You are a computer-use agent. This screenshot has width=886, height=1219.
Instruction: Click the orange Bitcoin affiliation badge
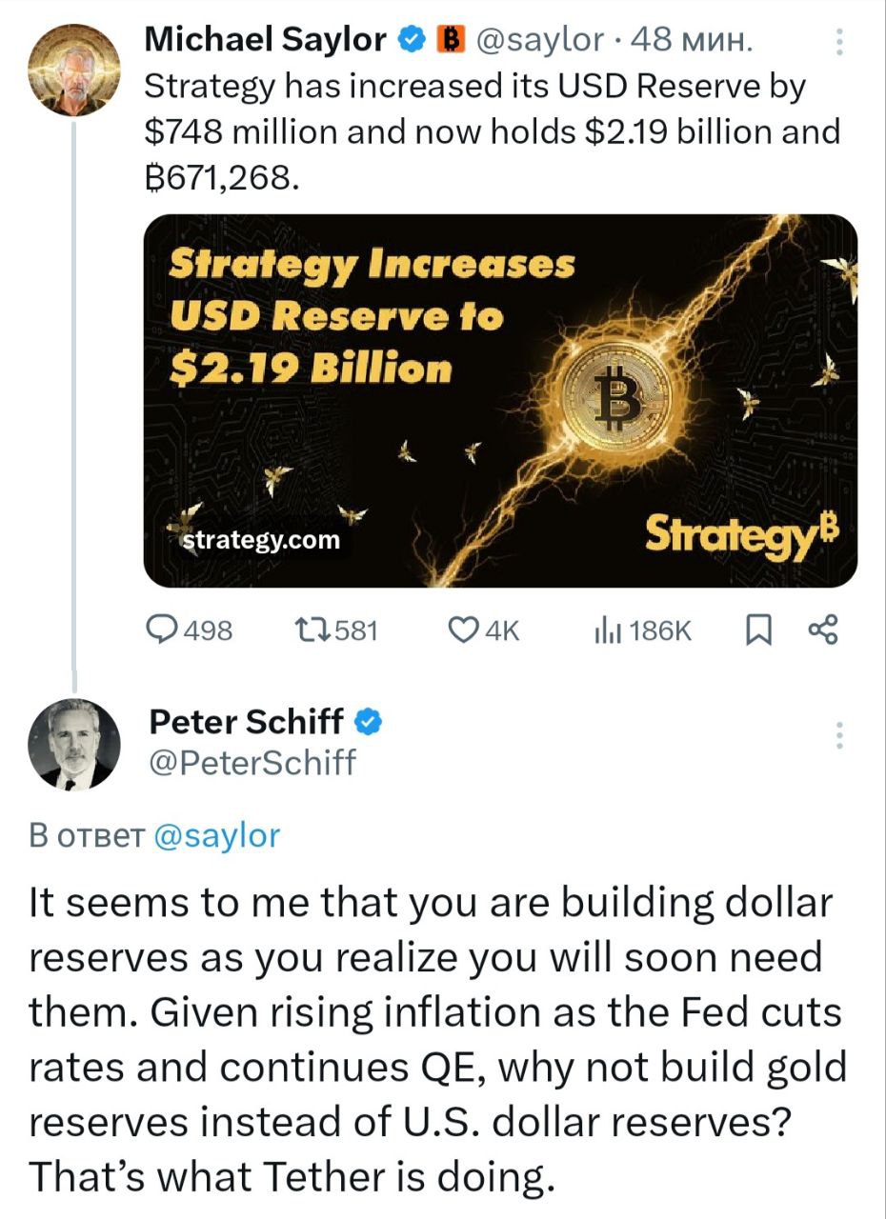click(x=449, y=39)
